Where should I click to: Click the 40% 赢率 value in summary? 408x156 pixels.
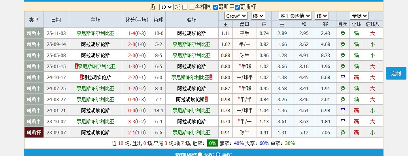[x=239, y=143]
